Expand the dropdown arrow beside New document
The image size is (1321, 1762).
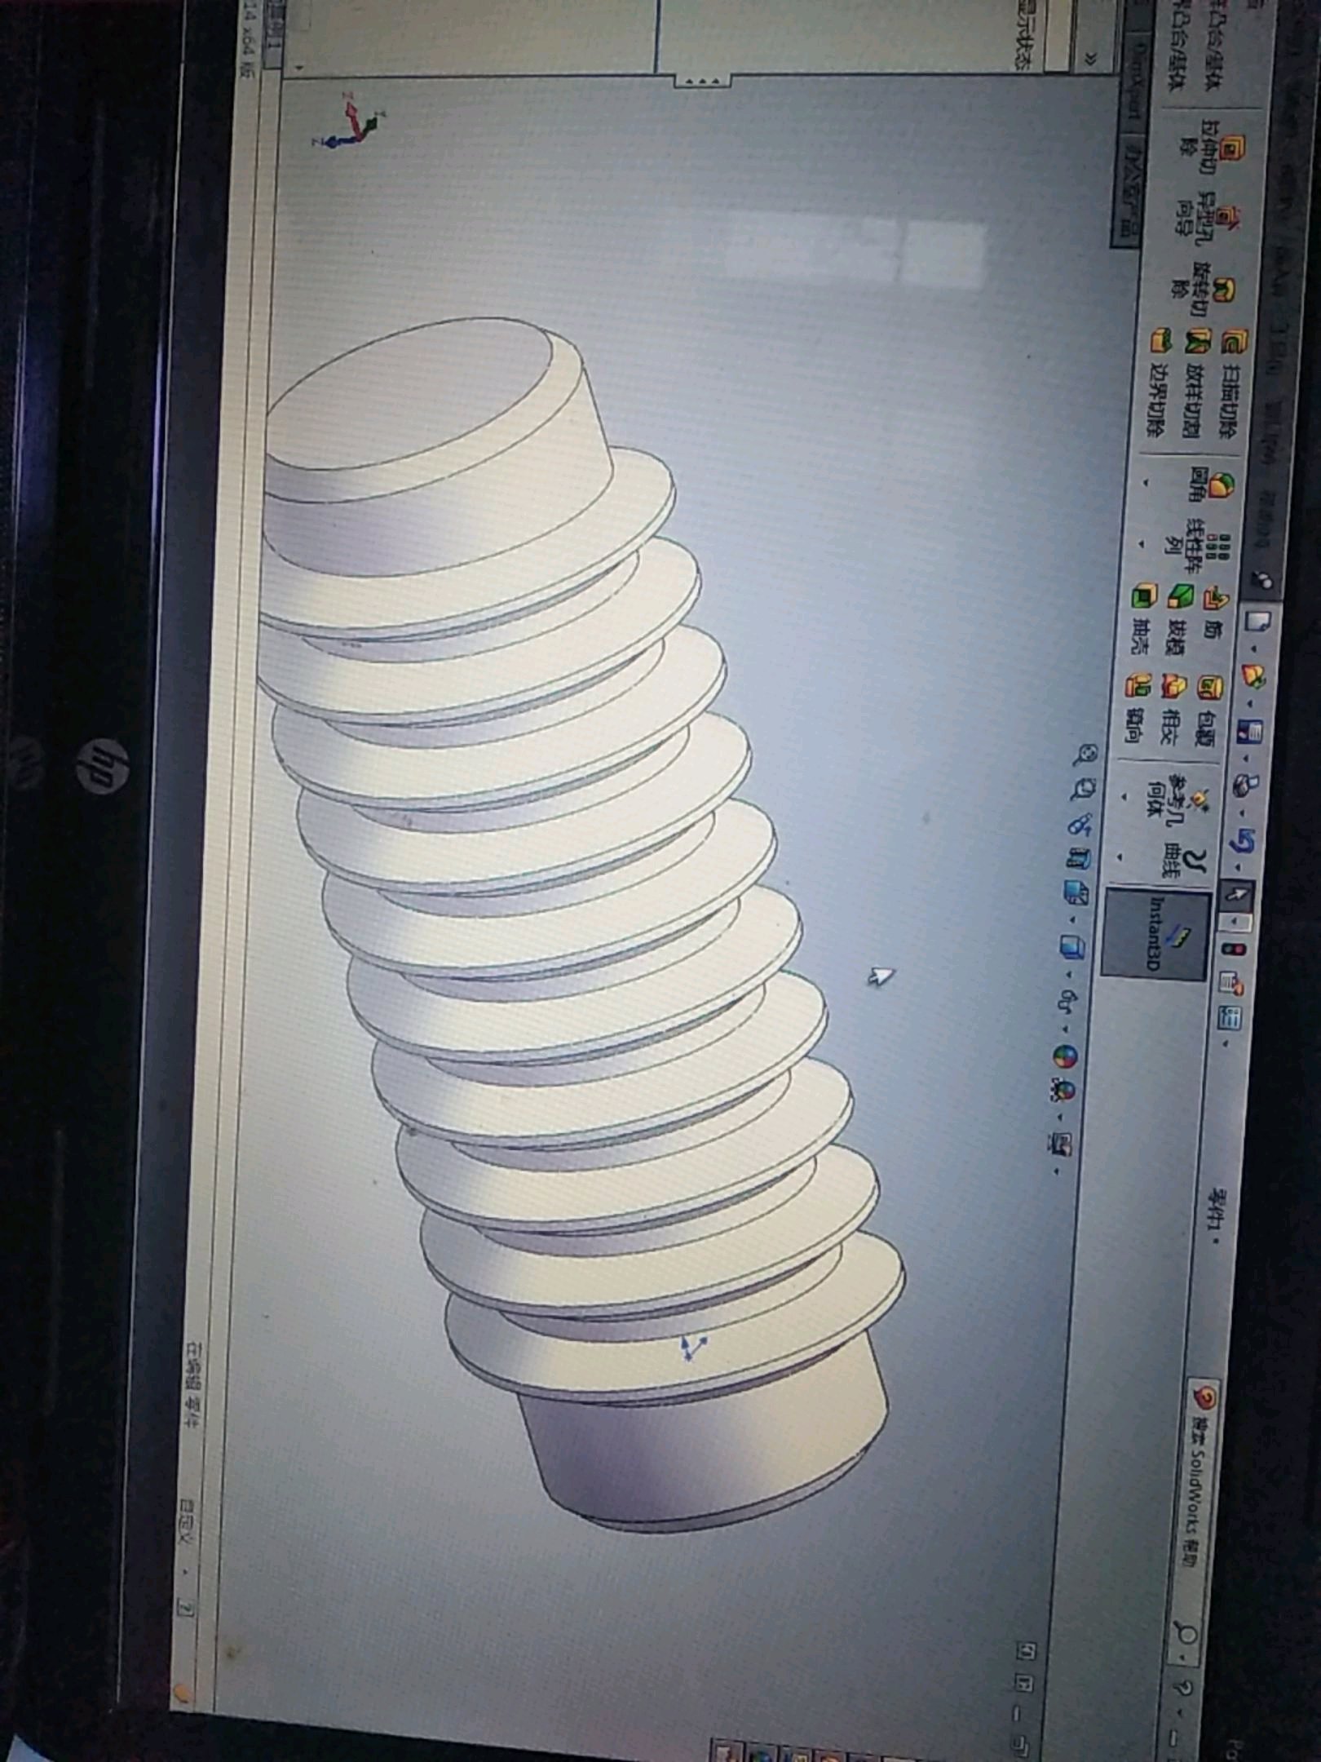[1255, 649]
